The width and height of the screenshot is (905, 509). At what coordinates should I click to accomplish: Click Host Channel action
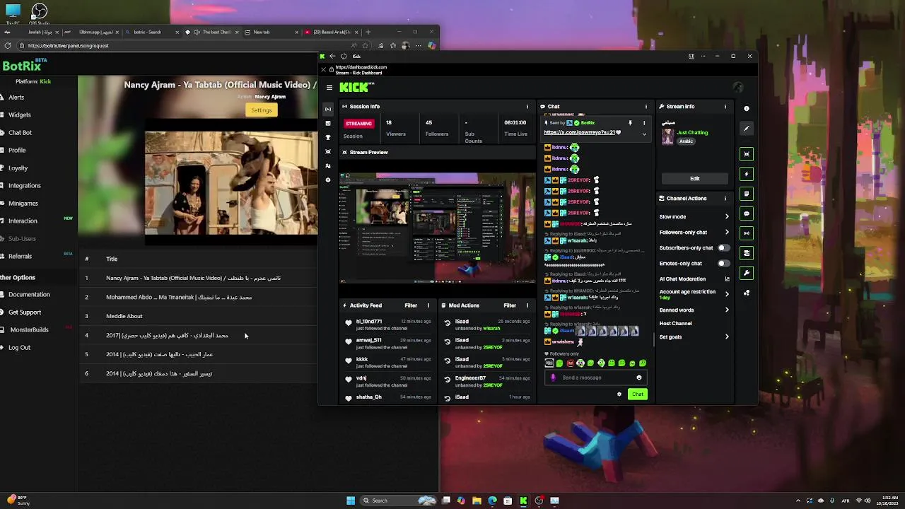click(x=676, y=324)
